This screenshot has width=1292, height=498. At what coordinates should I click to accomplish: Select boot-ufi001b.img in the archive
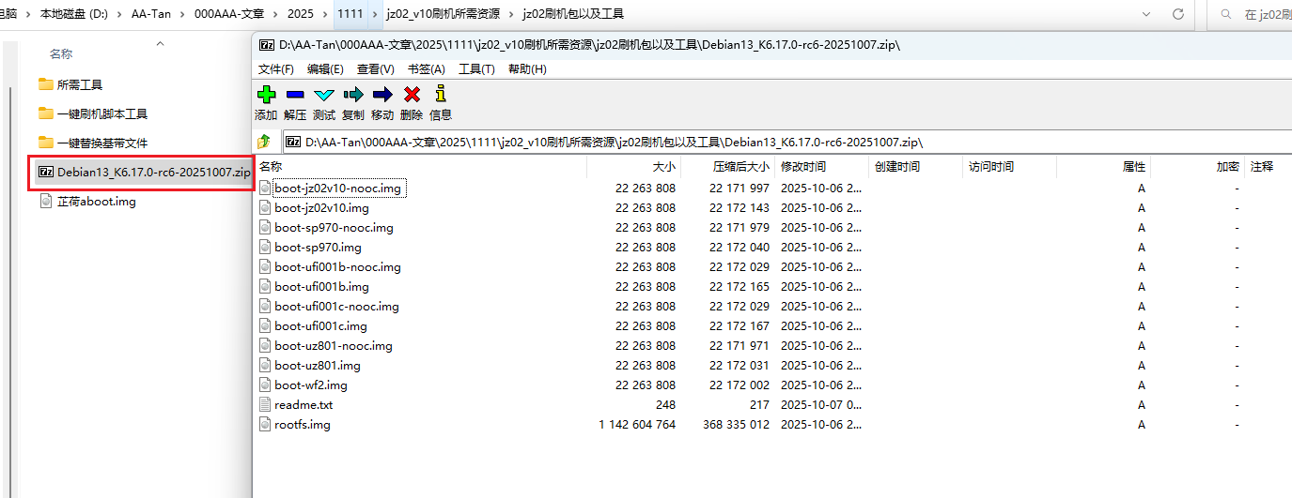pyautogui.click(x=321, y=287)
